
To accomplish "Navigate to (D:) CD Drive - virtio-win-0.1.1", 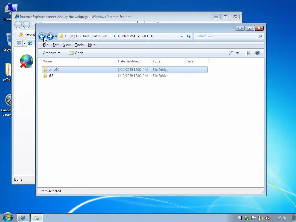I will pos(92,36).
